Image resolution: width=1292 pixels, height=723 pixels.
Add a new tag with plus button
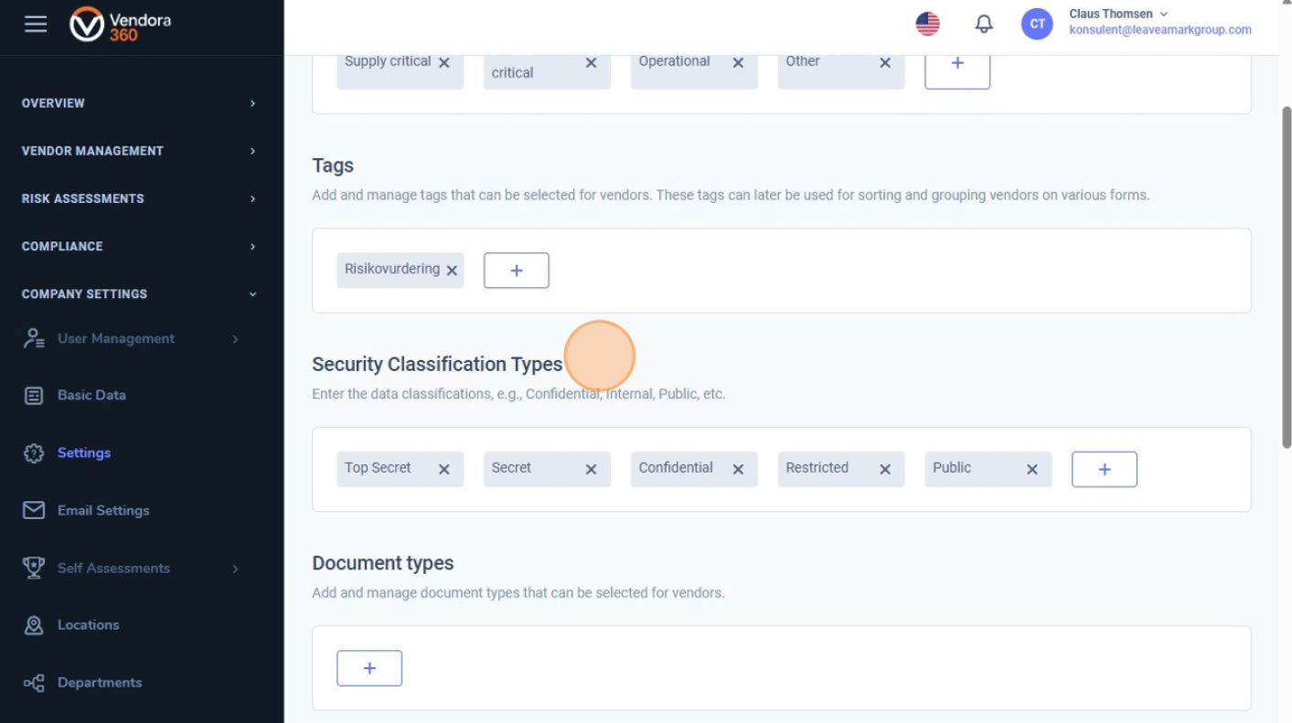pyautogui.click(x=516, y=271)
